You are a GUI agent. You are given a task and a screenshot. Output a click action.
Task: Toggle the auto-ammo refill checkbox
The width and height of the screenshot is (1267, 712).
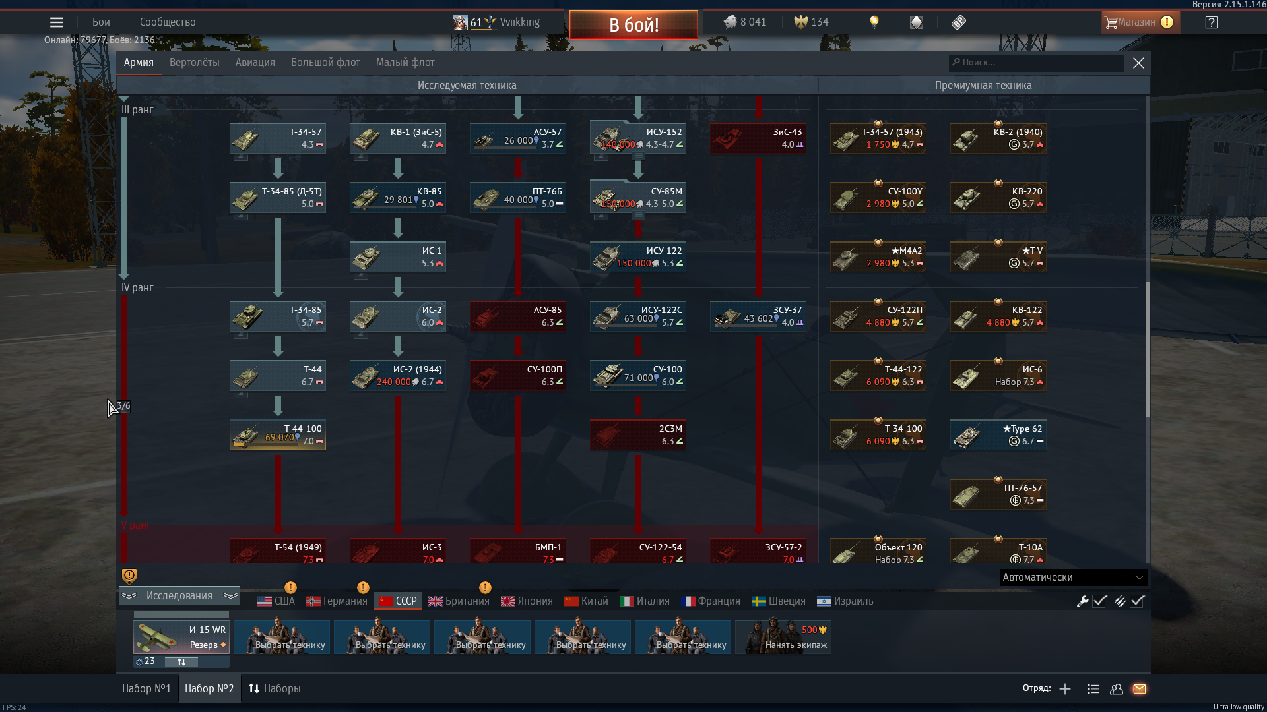pos(1137,601)
